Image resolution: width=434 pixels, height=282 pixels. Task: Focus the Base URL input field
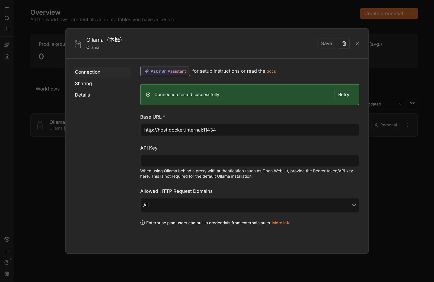250,130
